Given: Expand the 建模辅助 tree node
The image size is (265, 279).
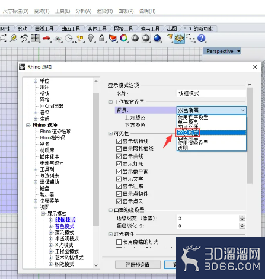Looking at the screenshot, I should [x=36, y=182].
